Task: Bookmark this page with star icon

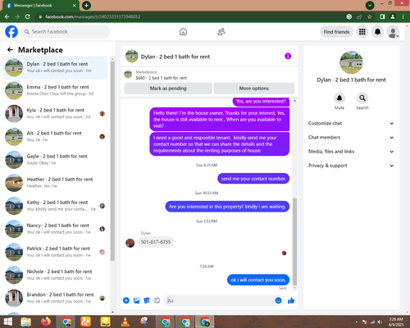Action: tap(370, 16)
